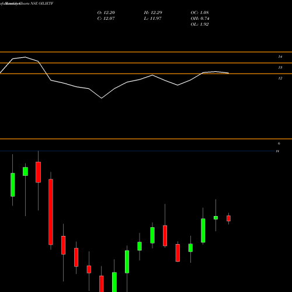This screenshot has height=292, width=292.
Task: Click the '6' axis label
Action: [x=279, y=144]
